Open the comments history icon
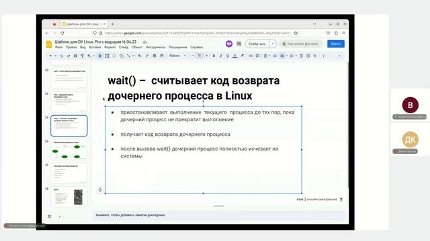The image size is (430, 241). click(239, 44)
